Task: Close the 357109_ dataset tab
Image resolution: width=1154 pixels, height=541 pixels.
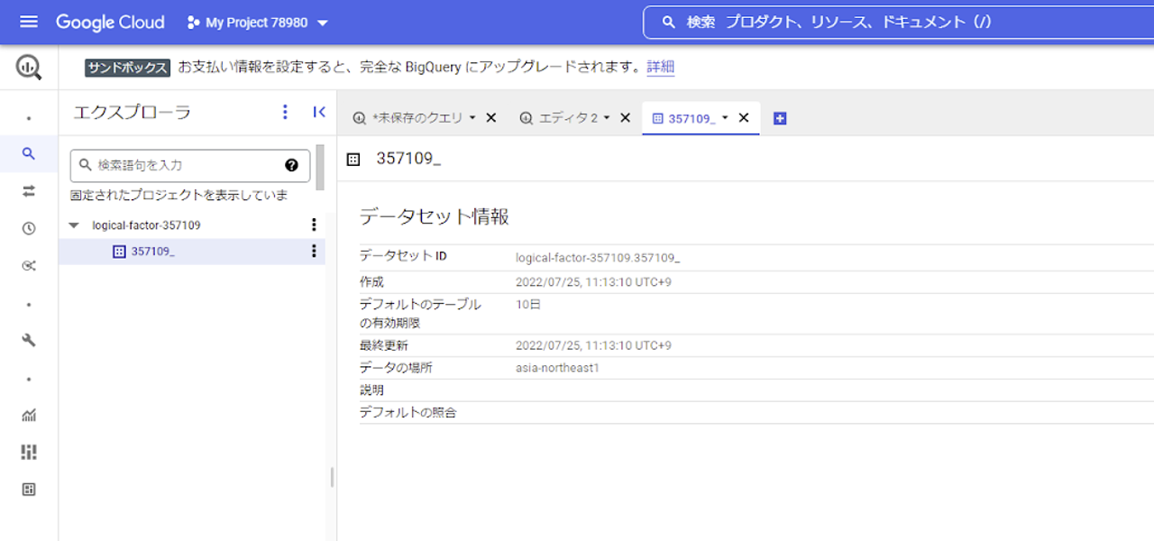Action: pyautogui.click(x=744, y=118)
